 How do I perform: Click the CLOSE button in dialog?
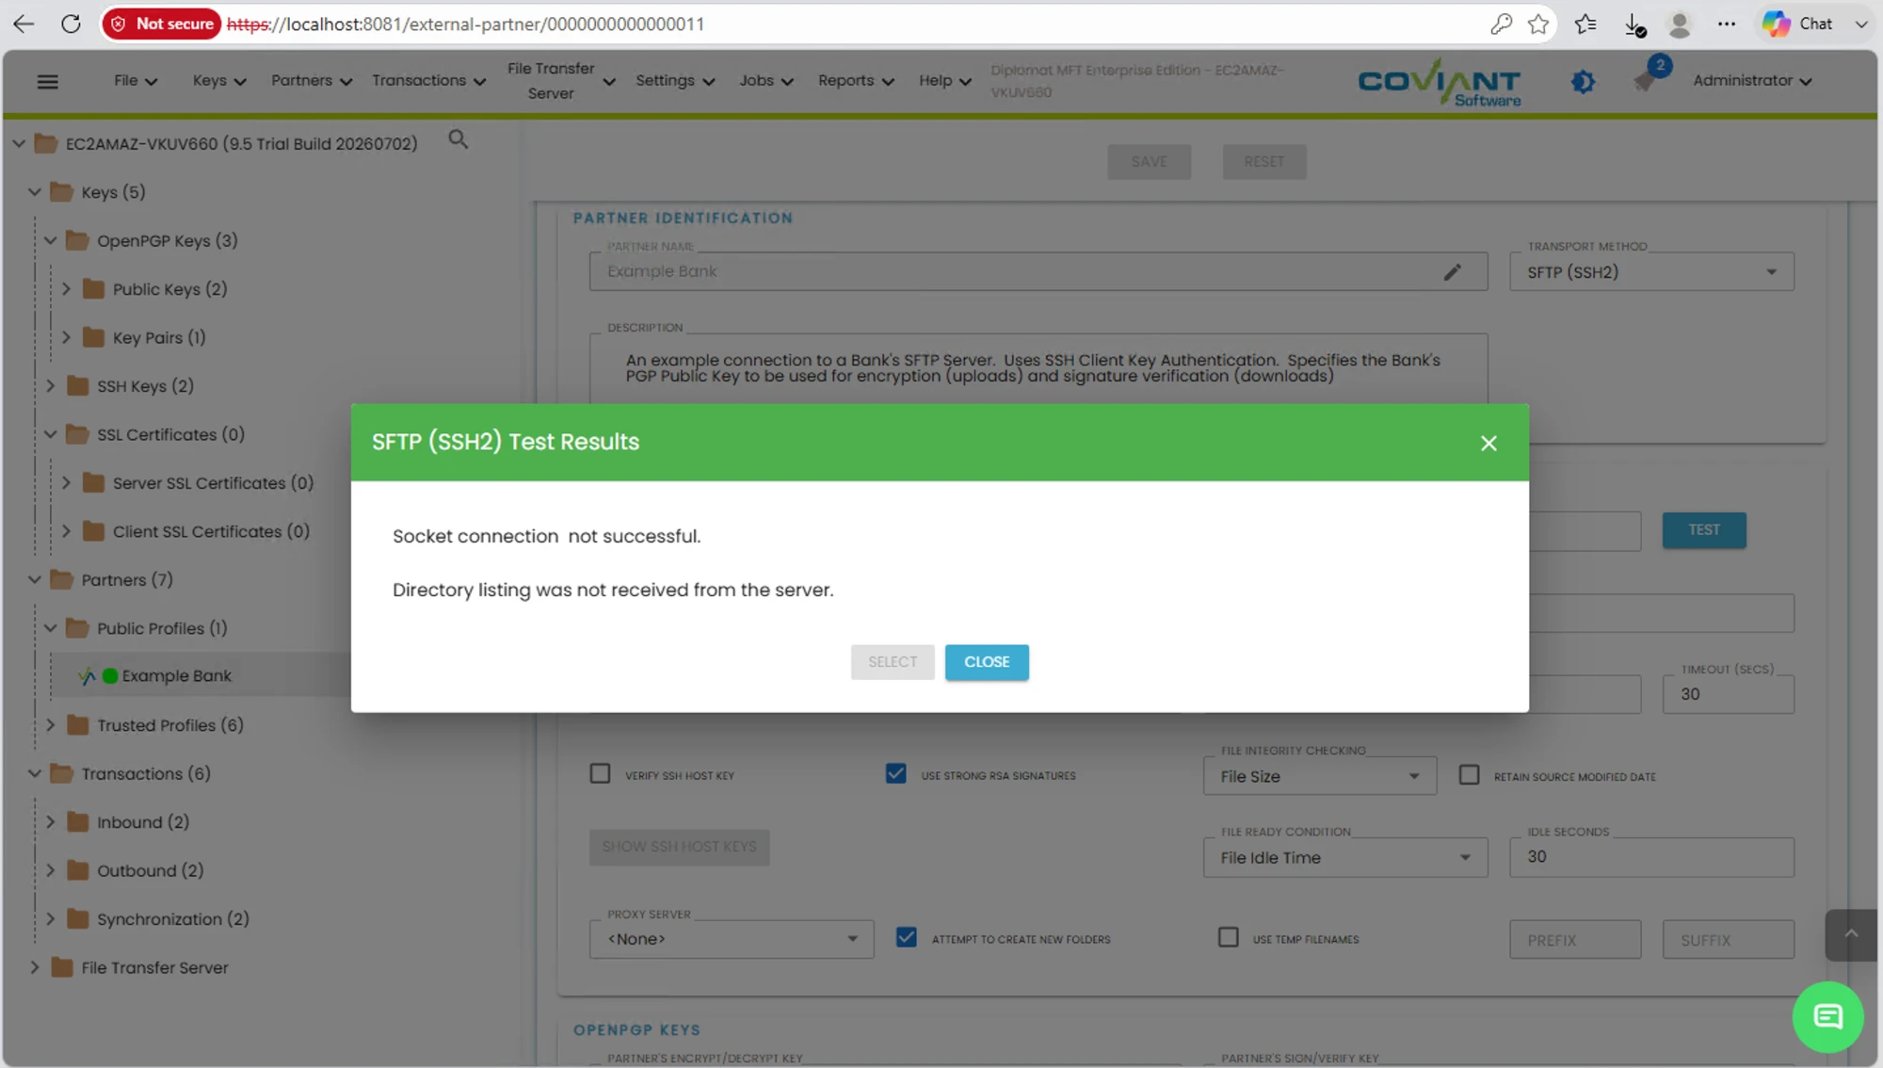987,662
